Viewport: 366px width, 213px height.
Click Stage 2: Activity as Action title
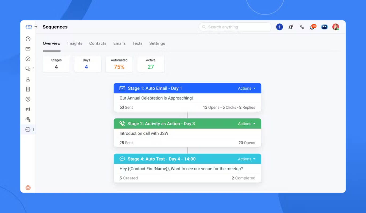[x=161, y=124]
